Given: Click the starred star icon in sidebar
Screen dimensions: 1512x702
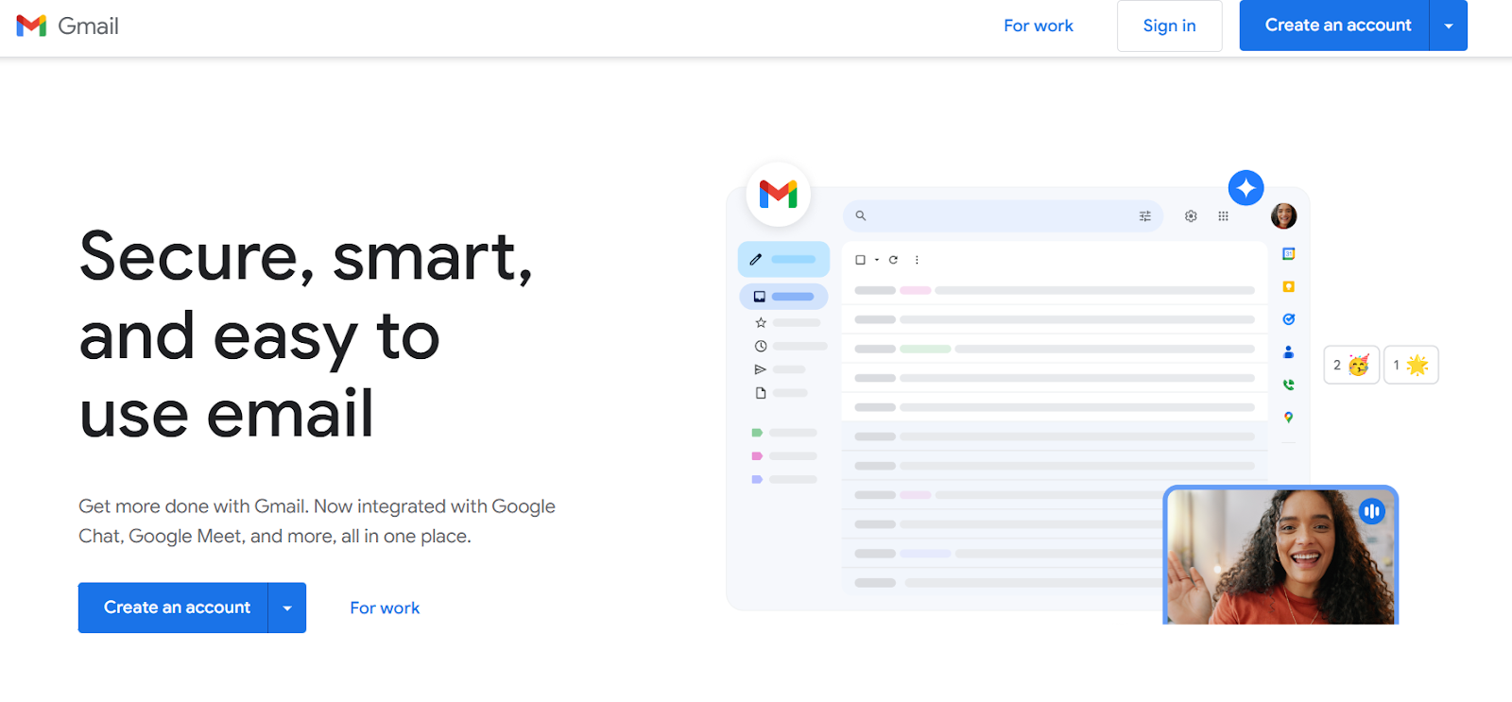Looking at the screenshot, I should 761,322.
